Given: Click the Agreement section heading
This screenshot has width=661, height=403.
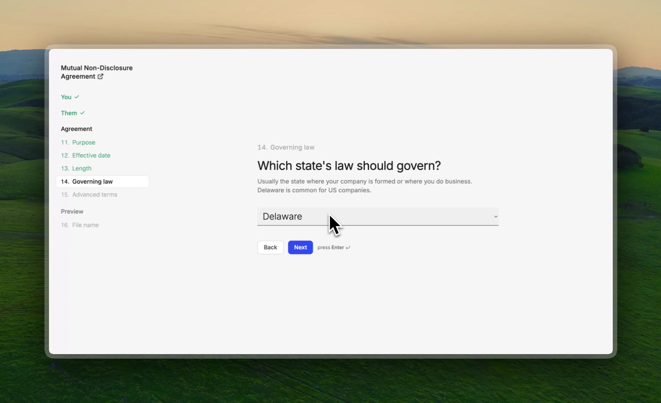Looking at the screenshot, I should (x=77, y=129).
